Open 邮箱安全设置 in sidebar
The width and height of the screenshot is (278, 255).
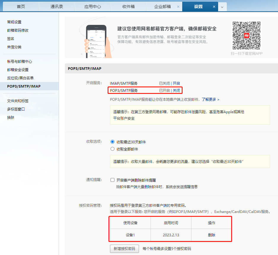point(18,70)
